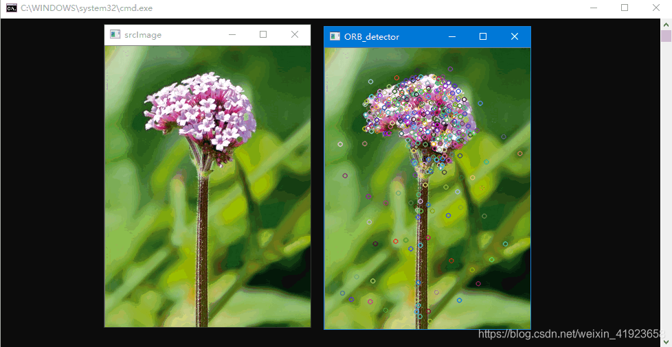Viewport: 672px width, 347px height.
Task: Click the C:\WINDOWS\system32\cmd.exe title text
Action: click(87, 8)
